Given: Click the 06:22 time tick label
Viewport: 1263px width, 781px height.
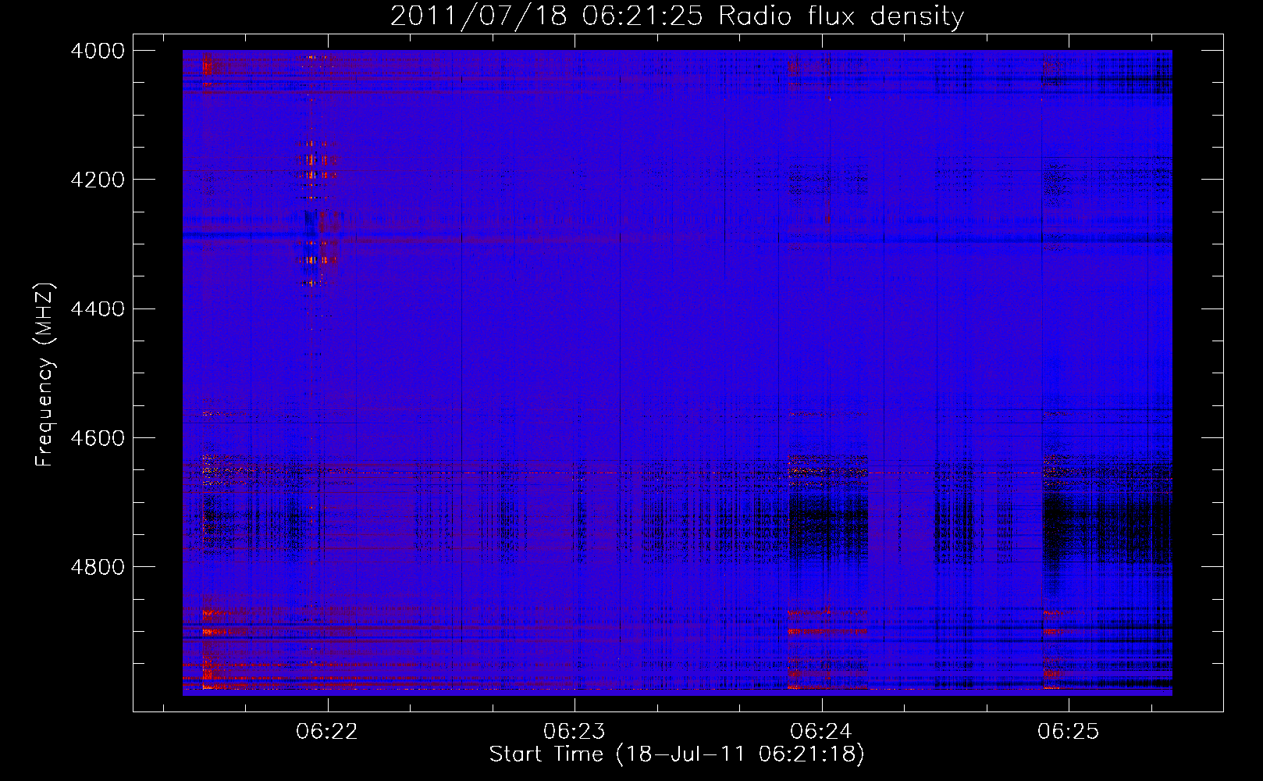Looking at the screenshot, I should 328,731.
